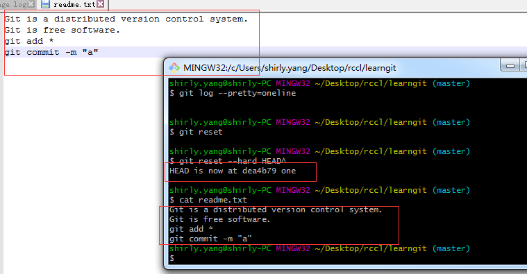
Task: Place cursor on editor line git commit -m "a"
Action: point(51,53)
